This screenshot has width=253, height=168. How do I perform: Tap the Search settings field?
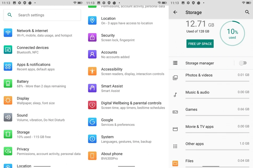tap(42, 15)
